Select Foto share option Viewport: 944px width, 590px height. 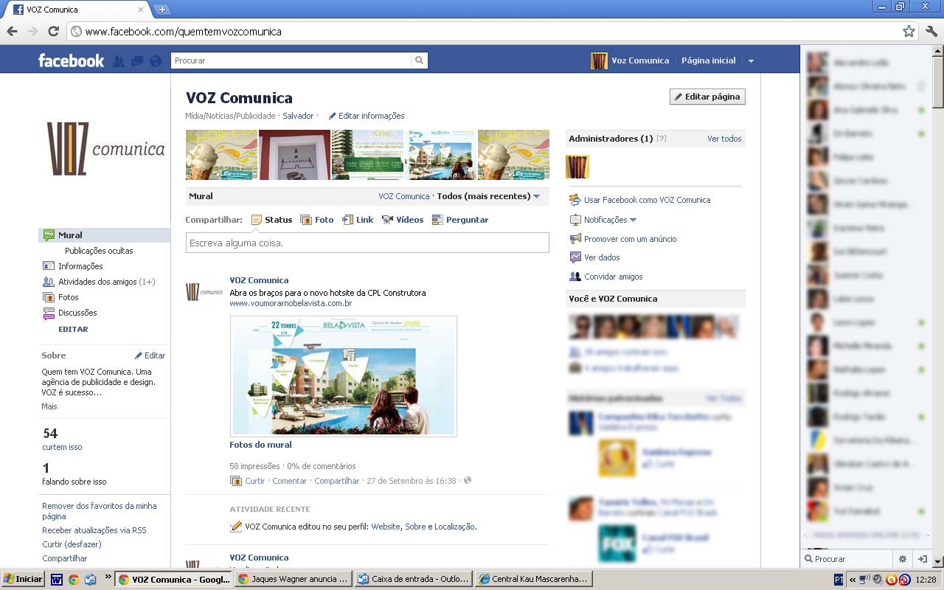(x=317, y=220)
